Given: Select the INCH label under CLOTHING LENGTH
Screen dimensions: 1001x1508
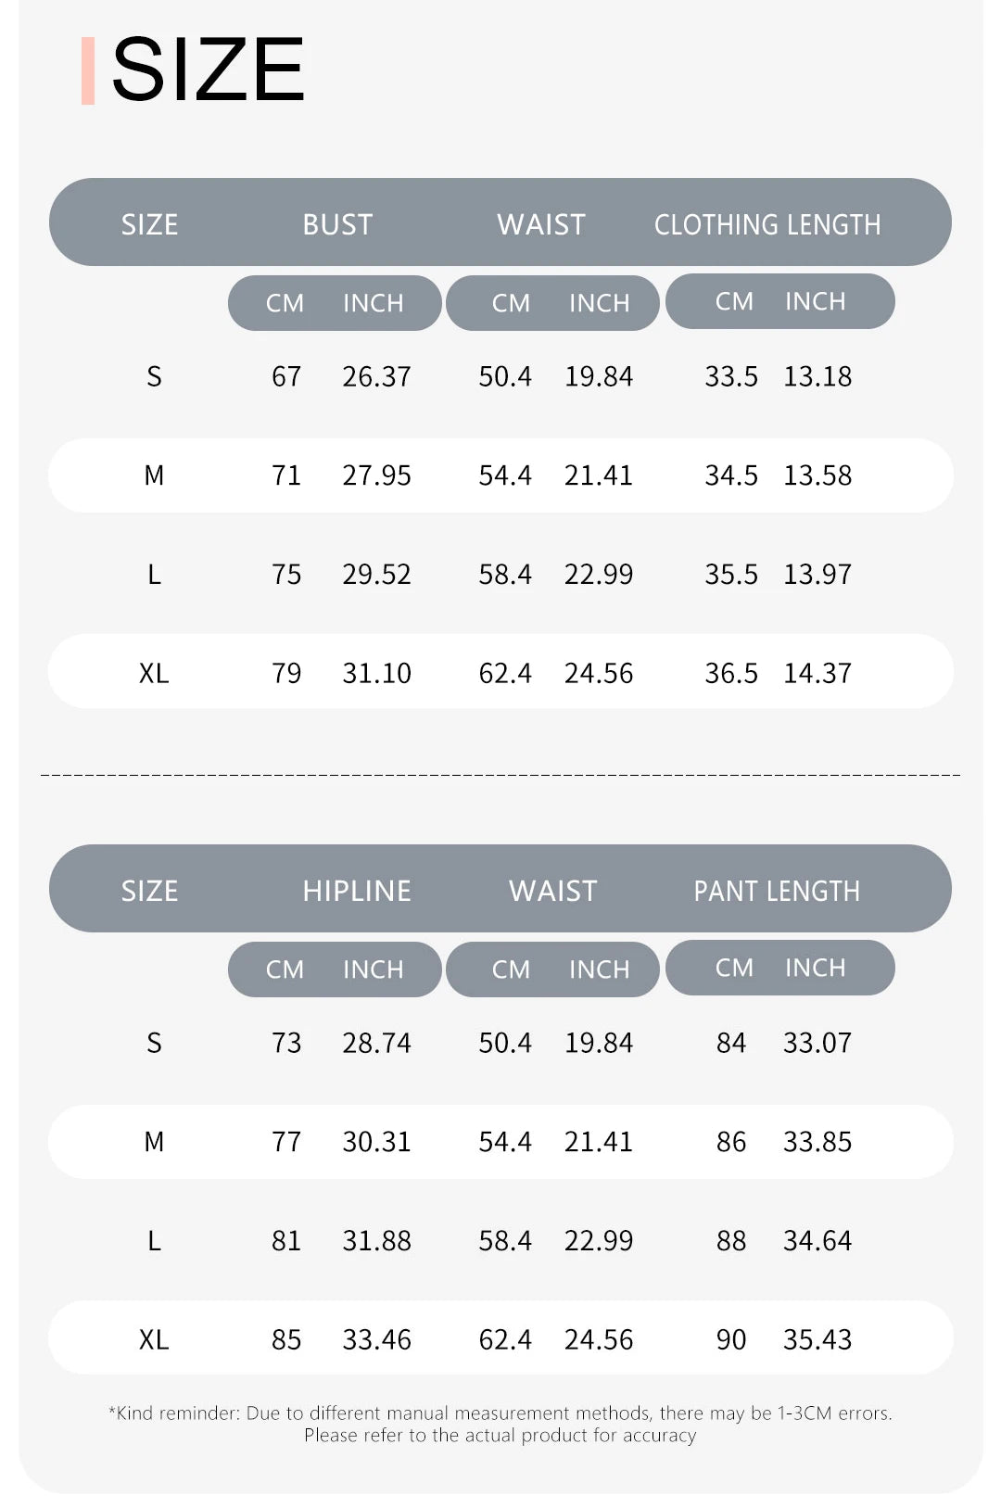Looking at the screenshot, I should tap(815, 301).
